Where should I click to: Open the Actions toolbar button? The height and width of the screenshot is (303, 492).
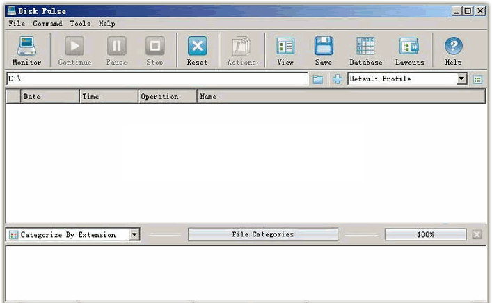241,51
